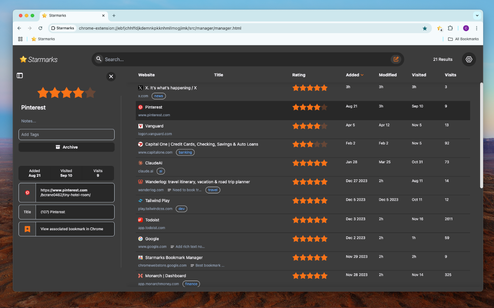The width and height of the screenshot is (494, 308).
Task: Click the Monarch Dashboard favicon
Action: pos(140,276)
